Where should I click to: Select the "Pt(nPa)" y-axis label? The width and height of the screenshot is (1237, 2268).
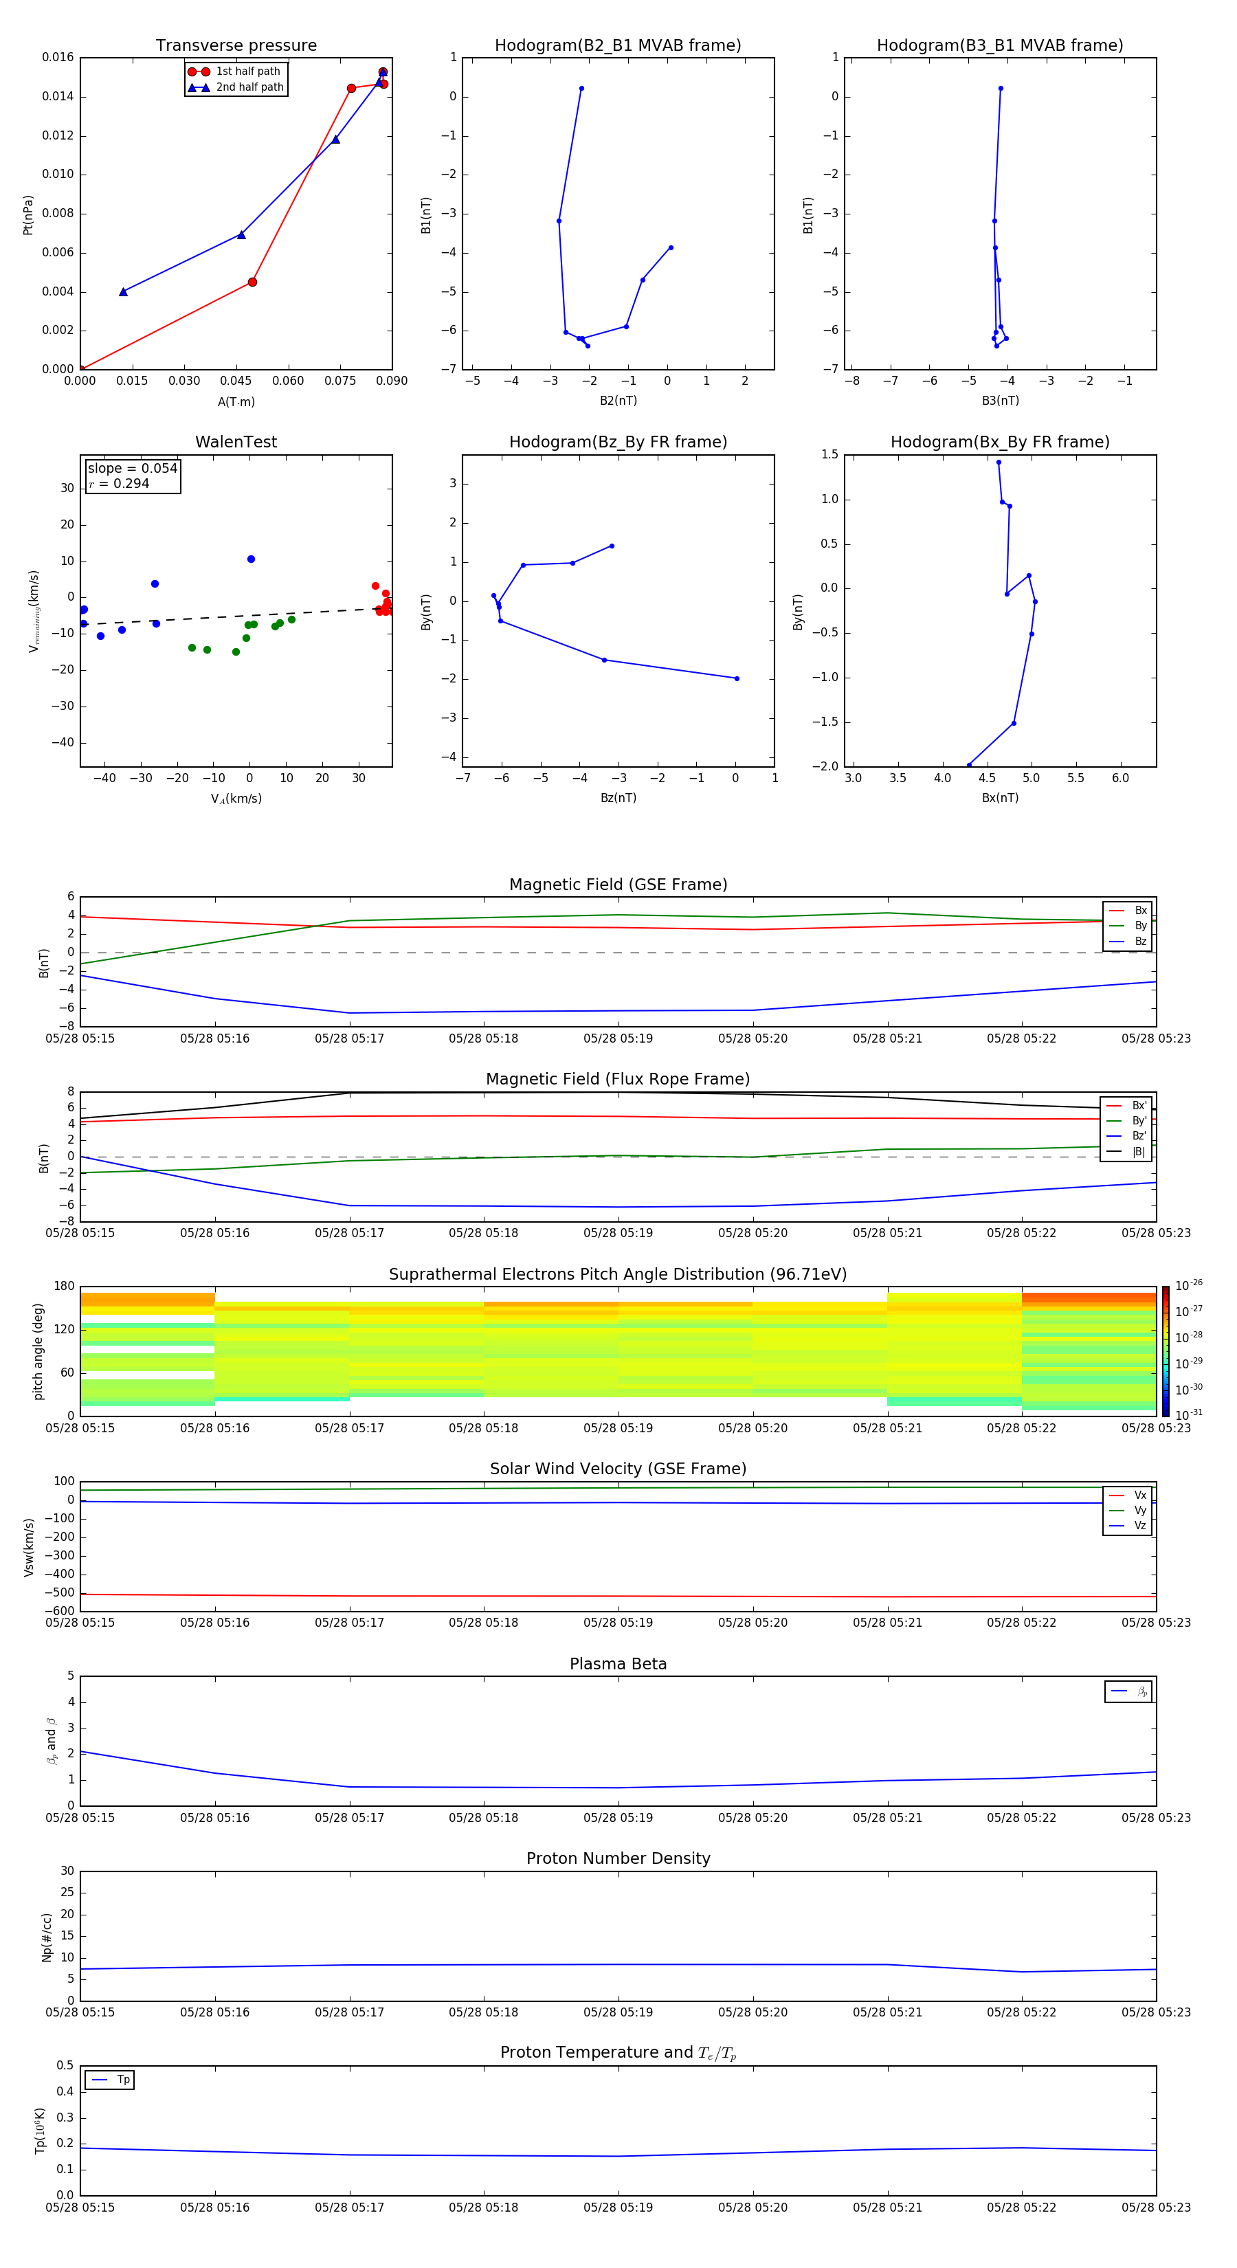pos(28,215)
